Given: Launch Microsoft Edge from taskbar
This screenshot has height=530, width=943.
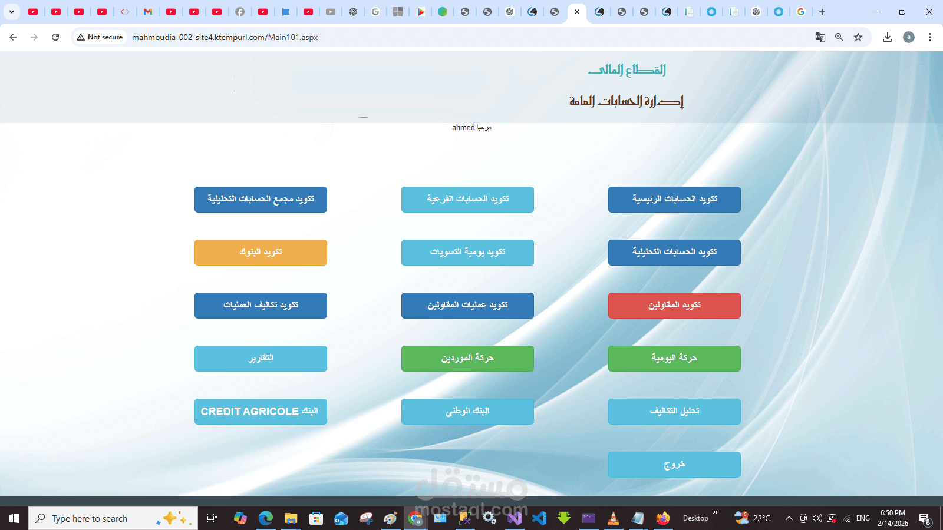Looking at the screenshot, I should pyautogui.click(x=266, y=518).
